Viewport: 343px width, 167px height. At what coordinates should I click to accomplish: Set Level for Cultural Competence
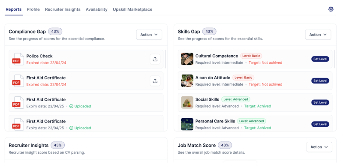click(320, 59)
